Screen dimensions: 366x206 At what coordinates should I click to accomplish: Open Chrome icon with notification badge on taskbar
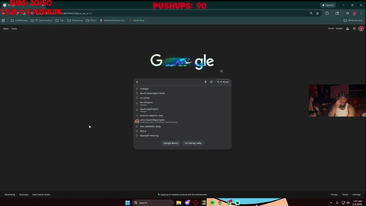coord(229,203)
